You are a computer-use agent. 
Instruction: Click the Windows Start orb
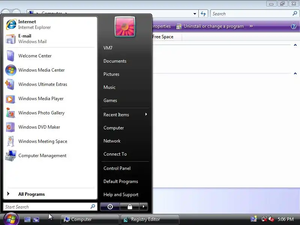11,219
